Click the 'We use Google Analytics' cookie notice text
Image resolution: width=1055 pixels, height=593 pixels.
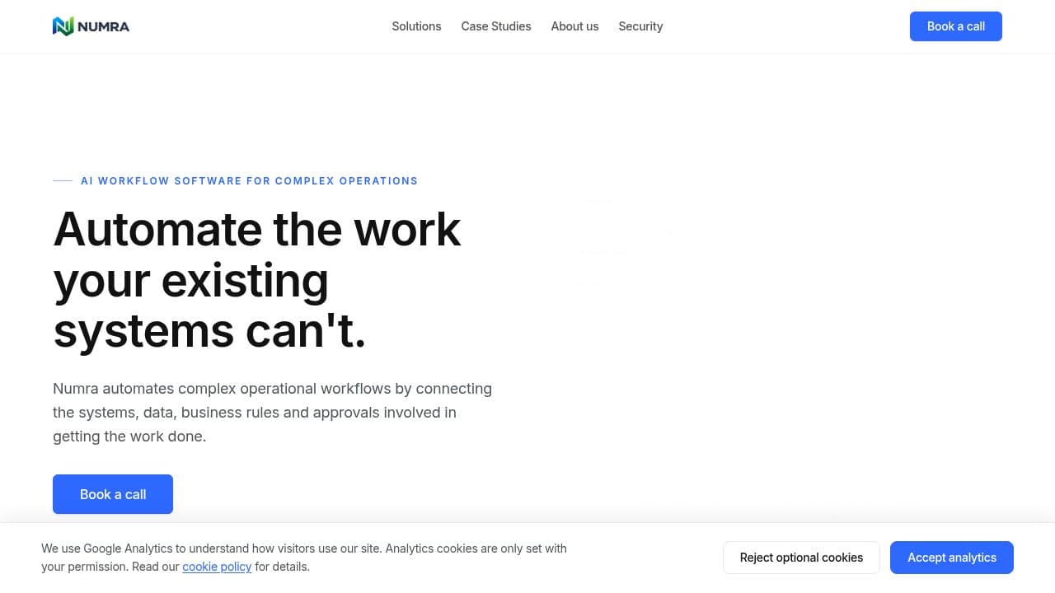tap(304, 558)
